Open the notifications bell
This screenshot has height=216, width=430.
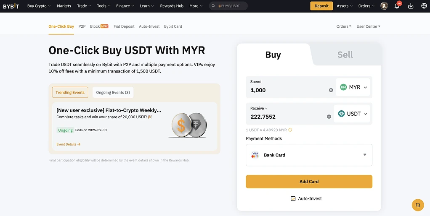(x=397, y=6)
